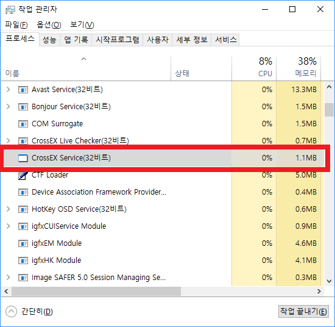Image resolution: width=335 pixels, height=327 pixels.
Task: Click the vertical scrollbar down arrow
Action: [330, 281]
